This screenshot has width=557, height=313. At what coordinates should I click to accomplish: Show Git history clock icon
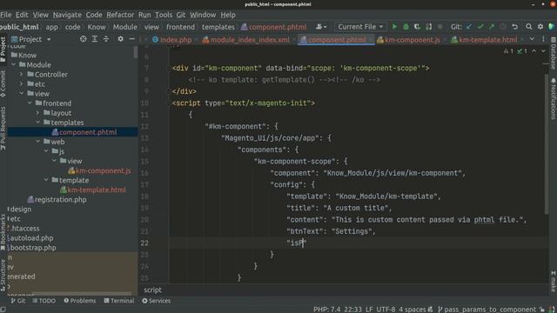click(503, 27)
